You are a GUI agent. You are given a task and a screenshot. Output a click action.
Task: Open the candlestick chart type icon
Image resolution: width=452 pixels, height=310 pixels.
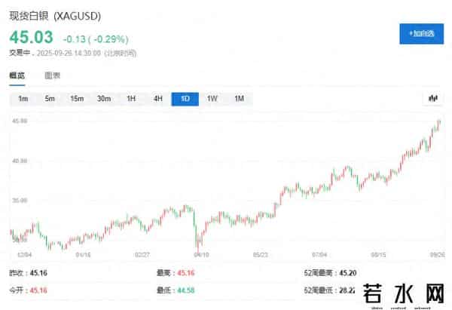[x=432, y=99]
